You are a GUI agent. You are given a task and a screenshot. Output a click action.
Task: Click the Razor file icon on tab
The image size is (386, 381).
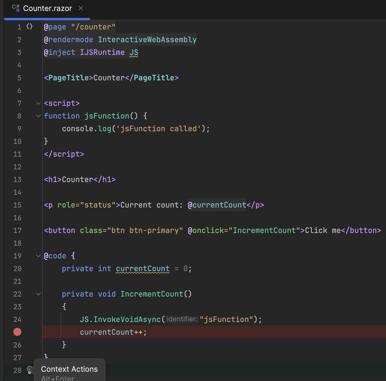[16, 8]
